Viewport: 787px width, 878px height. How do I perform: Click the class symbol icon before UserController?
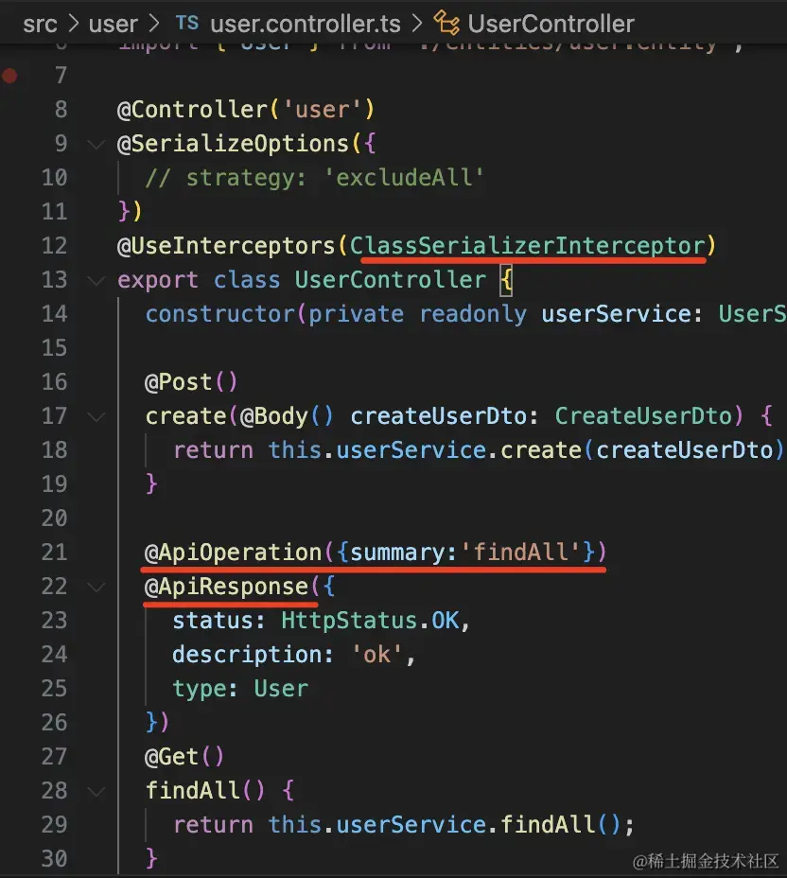(445, 24)
